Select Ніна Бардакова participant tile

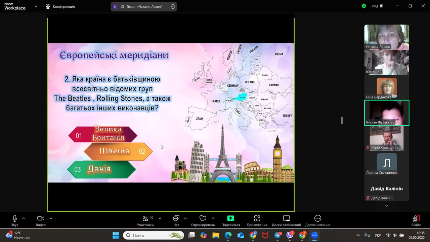click(387, 87)
